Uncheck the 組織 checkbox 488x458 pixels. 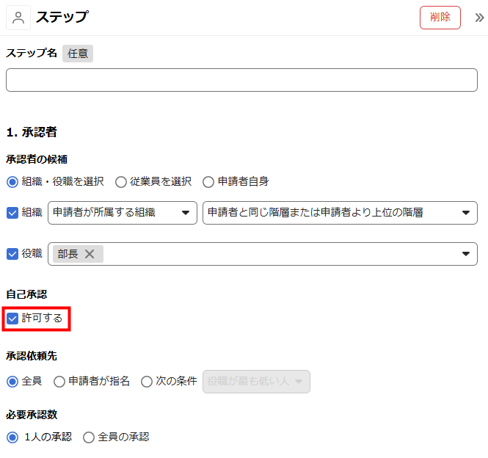pos(12,213)
